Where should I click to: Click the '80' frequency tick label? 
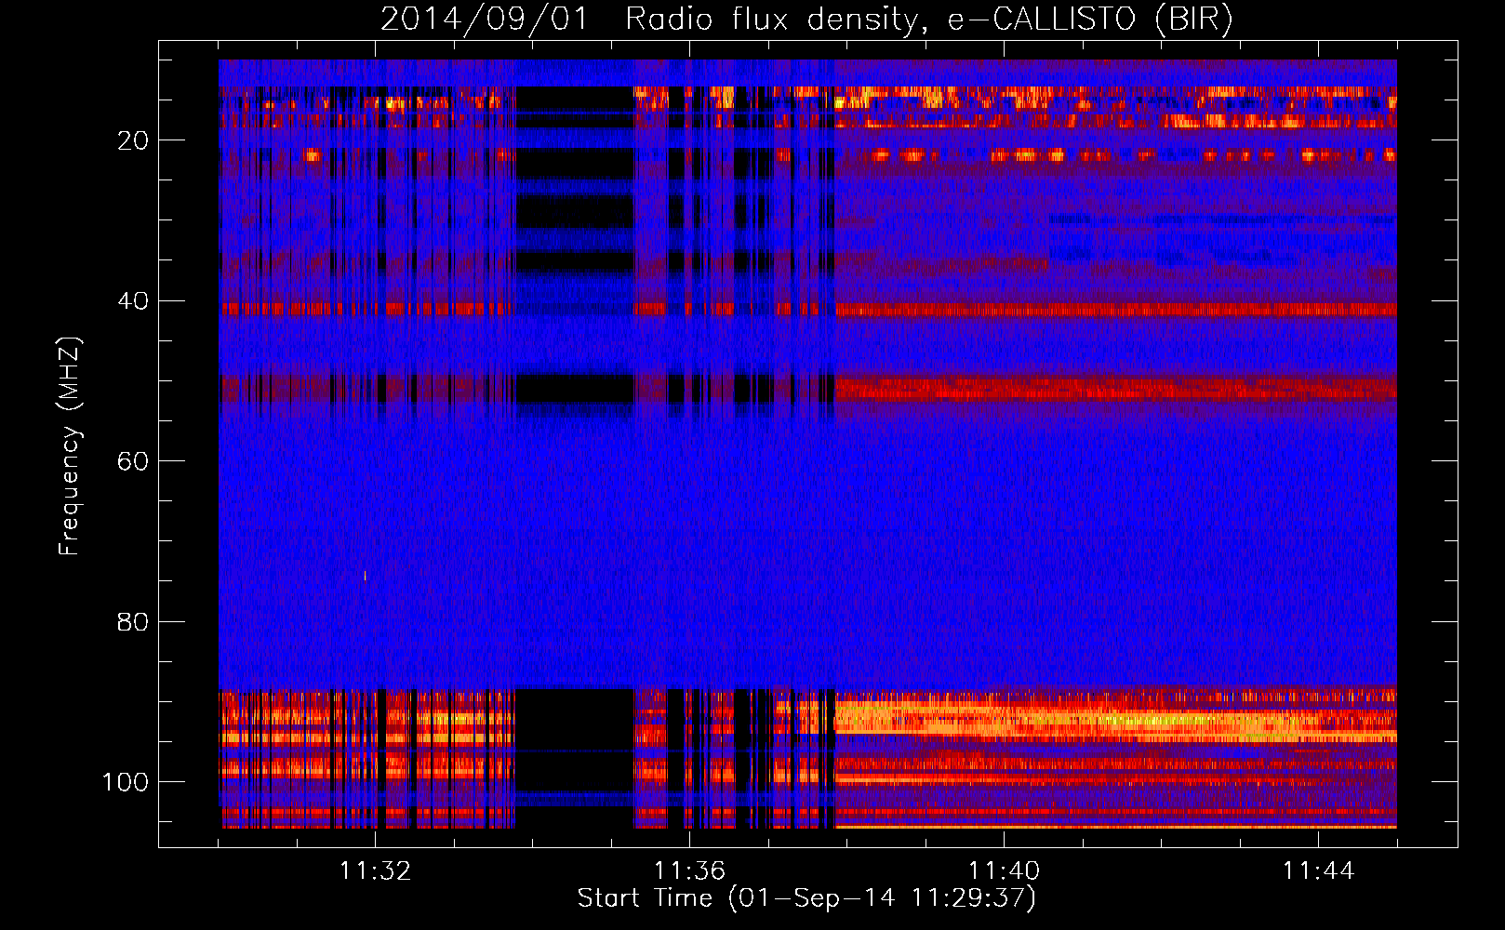pyautogui.click(x=134, y=622)
